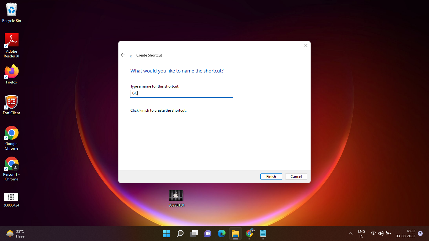Image resolution: width=429 pixels, height=241 pixels.
Task: Open the weather widget showing 32°C Haze
Action: 16,233
